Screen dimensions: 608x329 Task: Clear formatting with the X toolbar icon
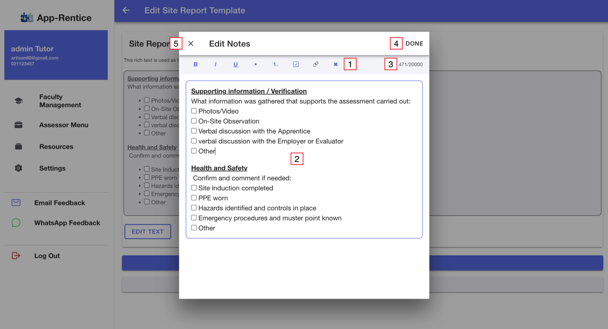(335, 64)
